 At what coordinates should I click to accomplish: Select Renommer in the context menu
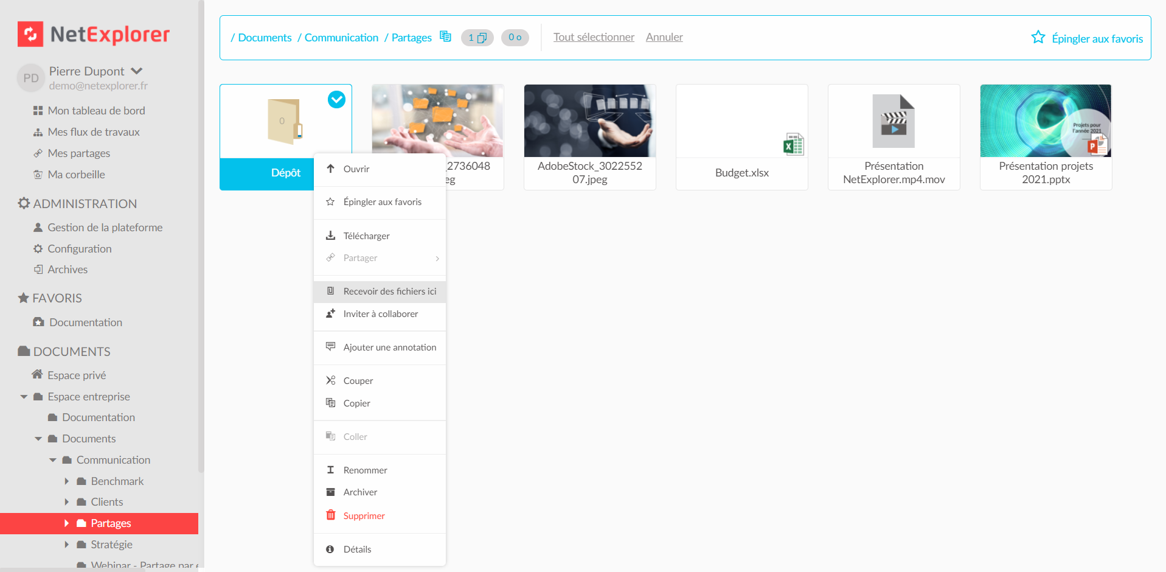(364, 470)
